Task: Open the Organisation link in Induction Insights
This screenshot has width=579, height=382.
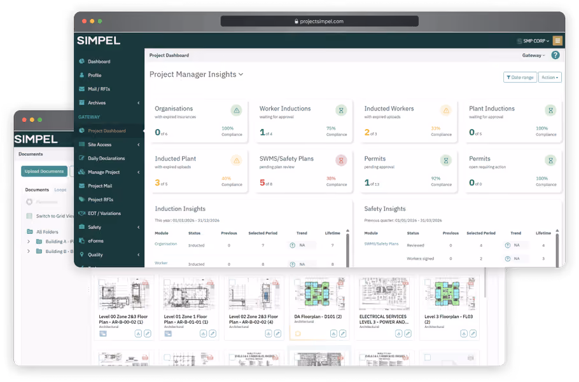Action: [x=166, y=244]
